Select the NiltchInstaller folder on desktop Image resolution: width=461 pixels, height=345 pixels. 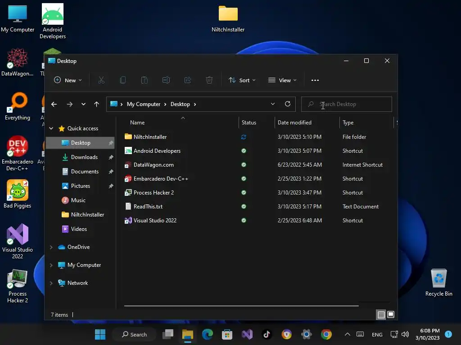click(228, 18)
